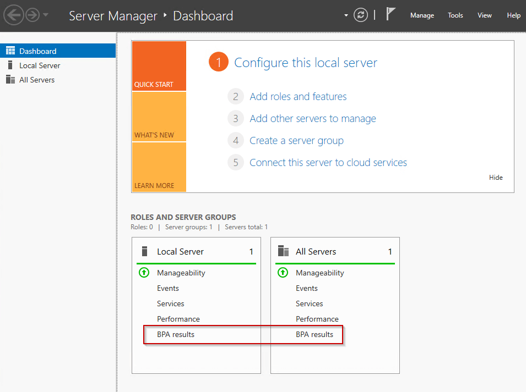The height and width of the screenshot is (392, 526).
Task: Click the Local Server tile count 1
Action: click(x=251, y=252)
